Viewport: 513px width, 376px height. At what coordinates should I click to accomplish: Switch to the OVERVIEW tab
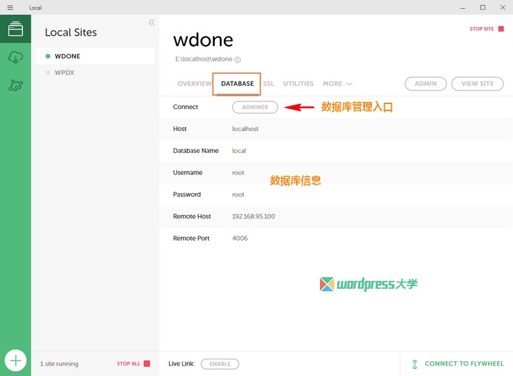point(194,83)
